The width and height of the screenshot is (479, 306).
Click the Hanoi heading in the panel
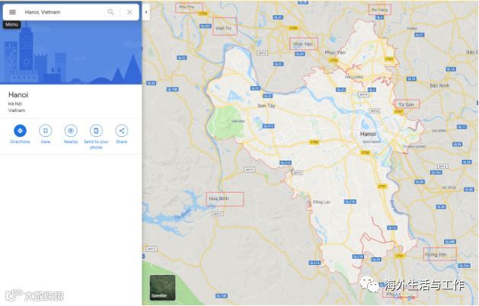point(18,94)
